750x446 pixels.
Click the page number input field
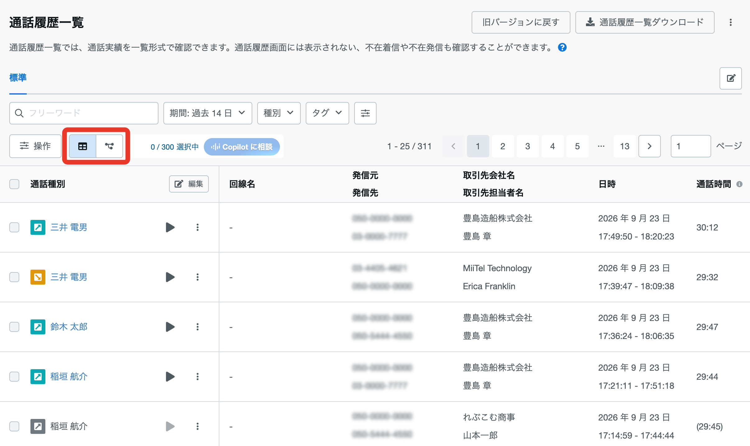691,146
